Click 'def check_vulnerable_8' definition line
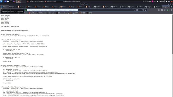 click(13, 65)
